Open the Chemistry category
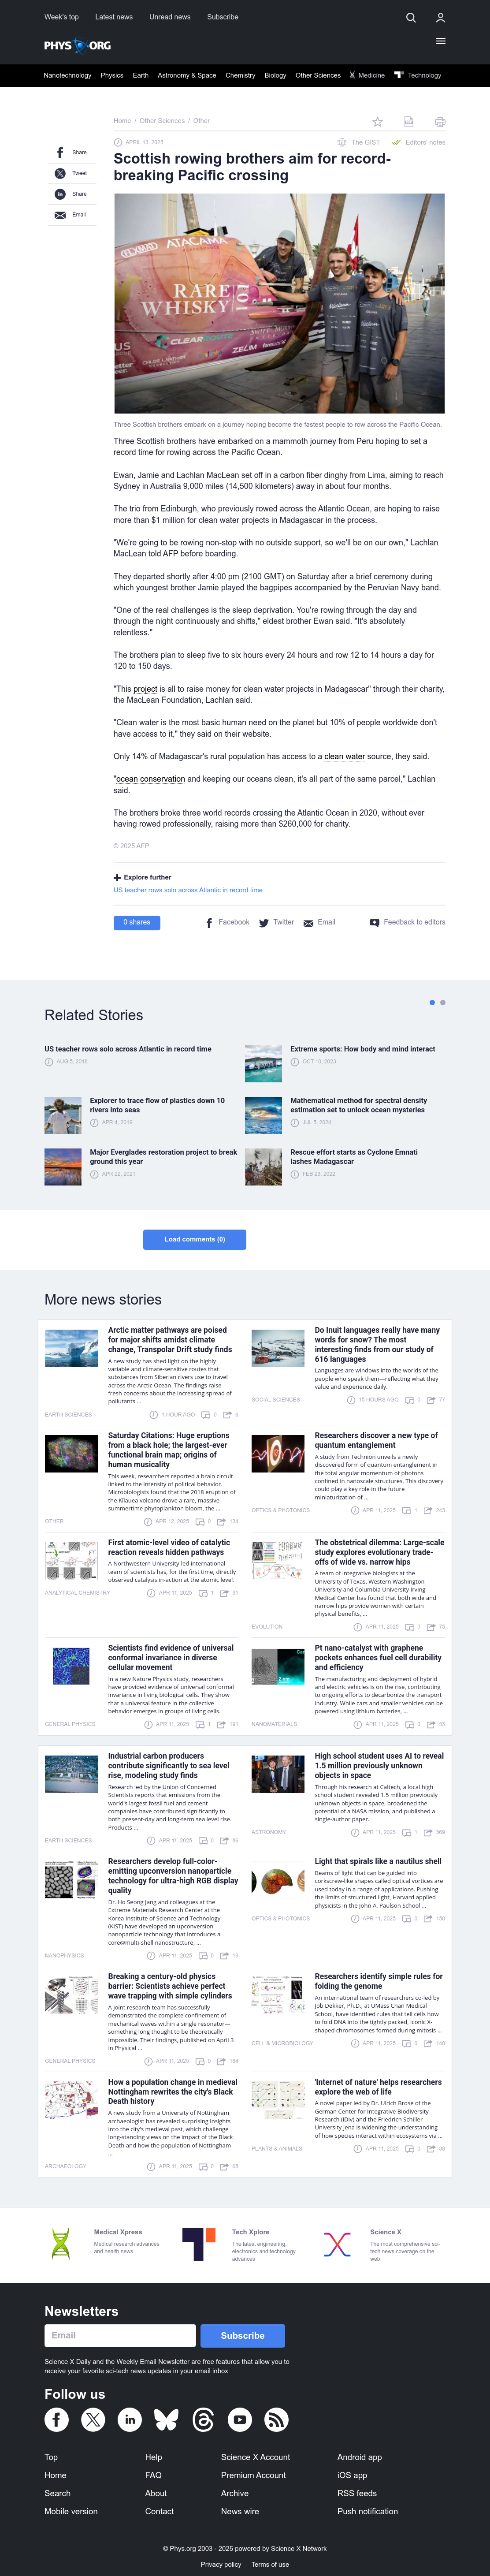 [240, 75]
